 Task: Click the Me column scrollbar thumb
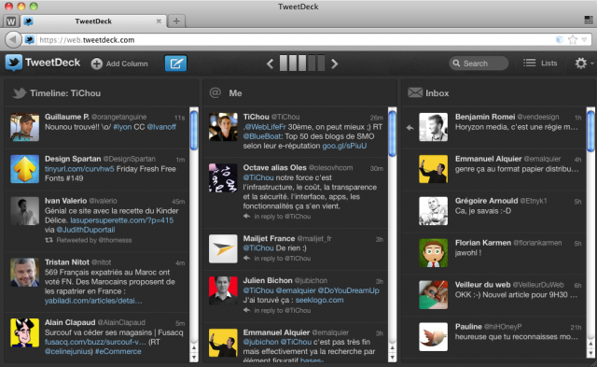392,134
